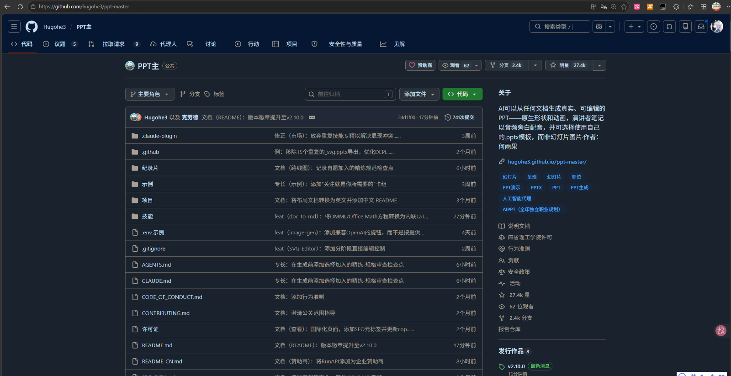Expand the star lists dropdown arrow
This screenshot has width=731, height=376.
click(599, 65)
